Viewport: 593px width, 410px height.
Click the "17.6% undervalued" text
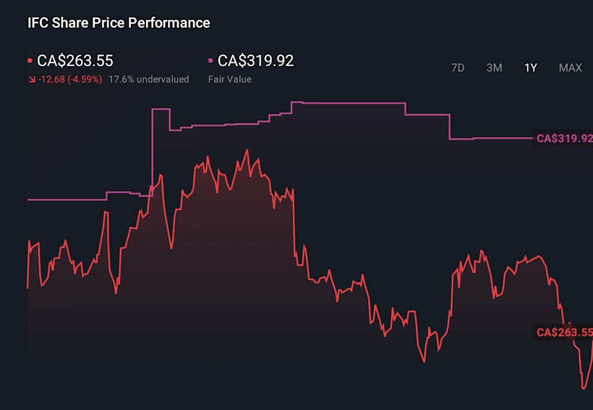coord(148,79)
